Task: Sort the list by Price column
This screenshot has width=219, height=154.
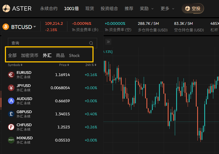Action: (64, 65)
